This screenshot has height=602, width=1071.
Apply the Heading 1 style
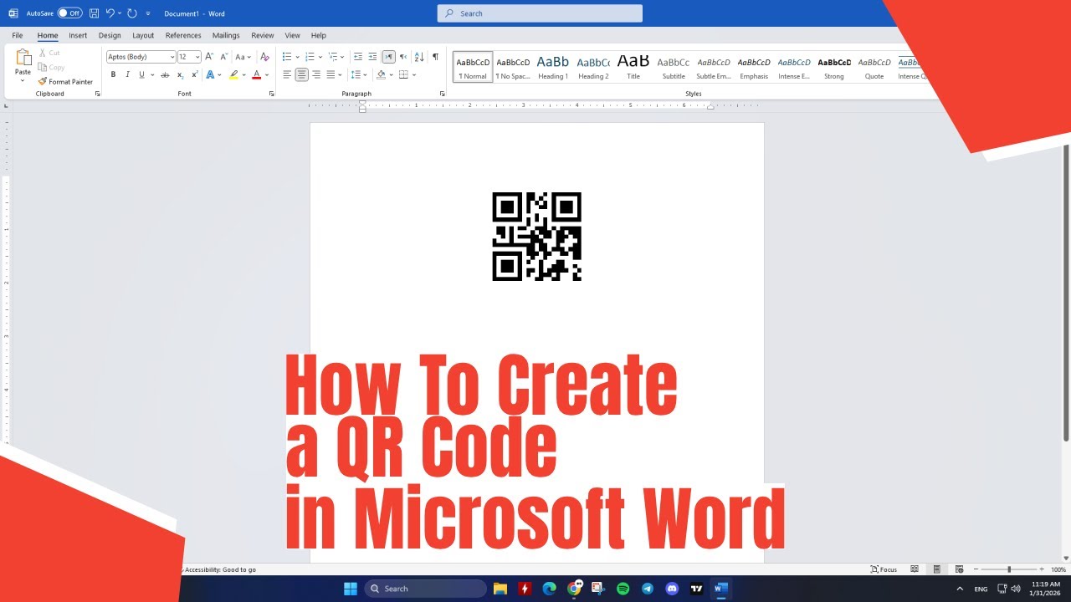point(552,67)
